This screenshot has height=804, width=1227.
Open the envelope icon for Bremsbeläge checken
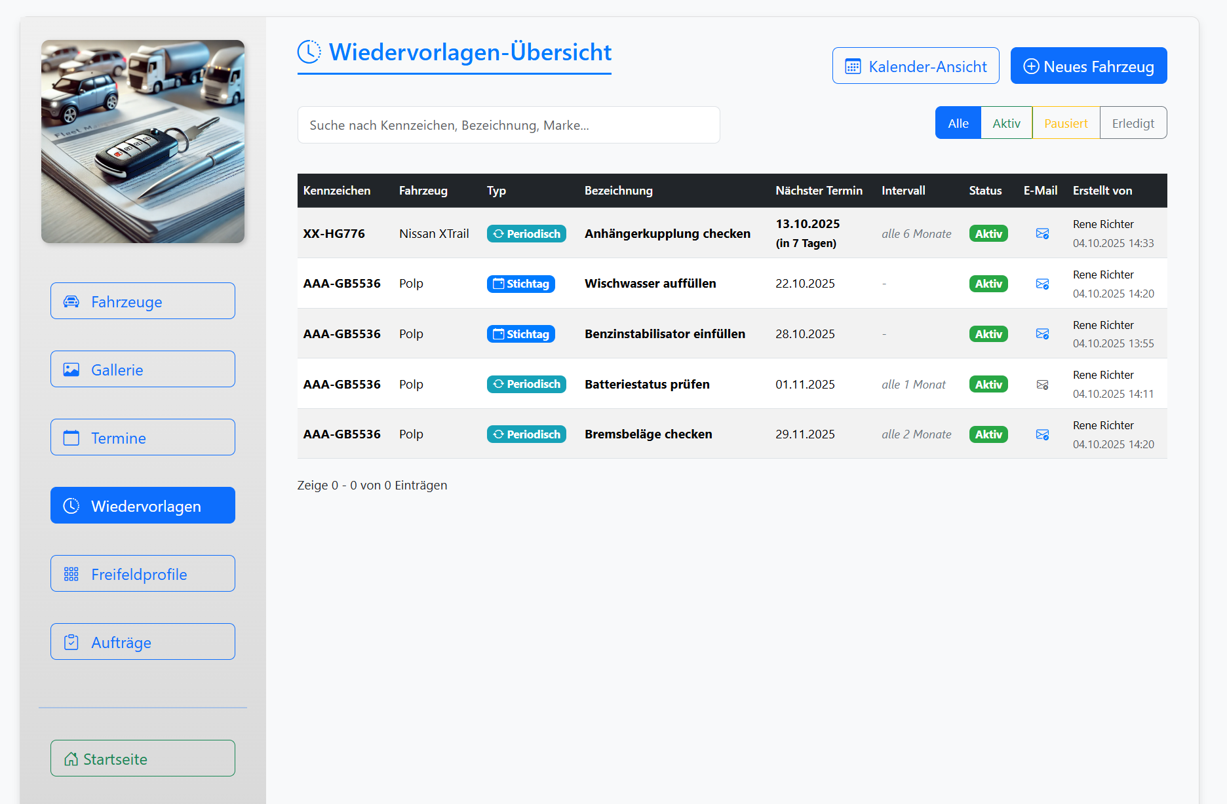coord(1042,434)
